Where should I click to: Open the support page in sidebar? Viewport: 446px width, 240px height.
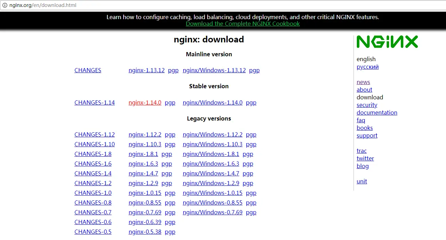click(x=367, y=135)
